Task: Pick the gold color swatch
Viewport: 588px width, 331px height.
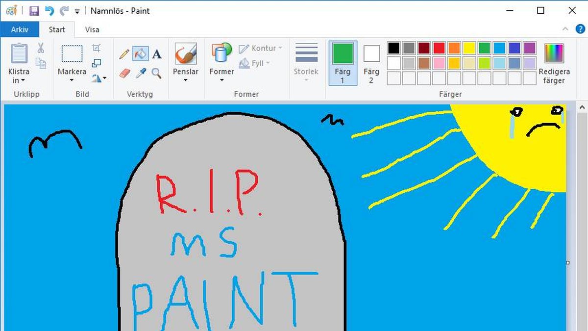Action: [x=454, y=63]
